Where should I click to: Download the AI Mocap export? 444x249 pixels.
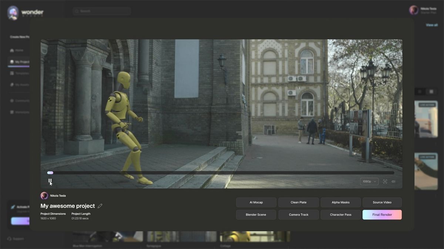point(256,203)
